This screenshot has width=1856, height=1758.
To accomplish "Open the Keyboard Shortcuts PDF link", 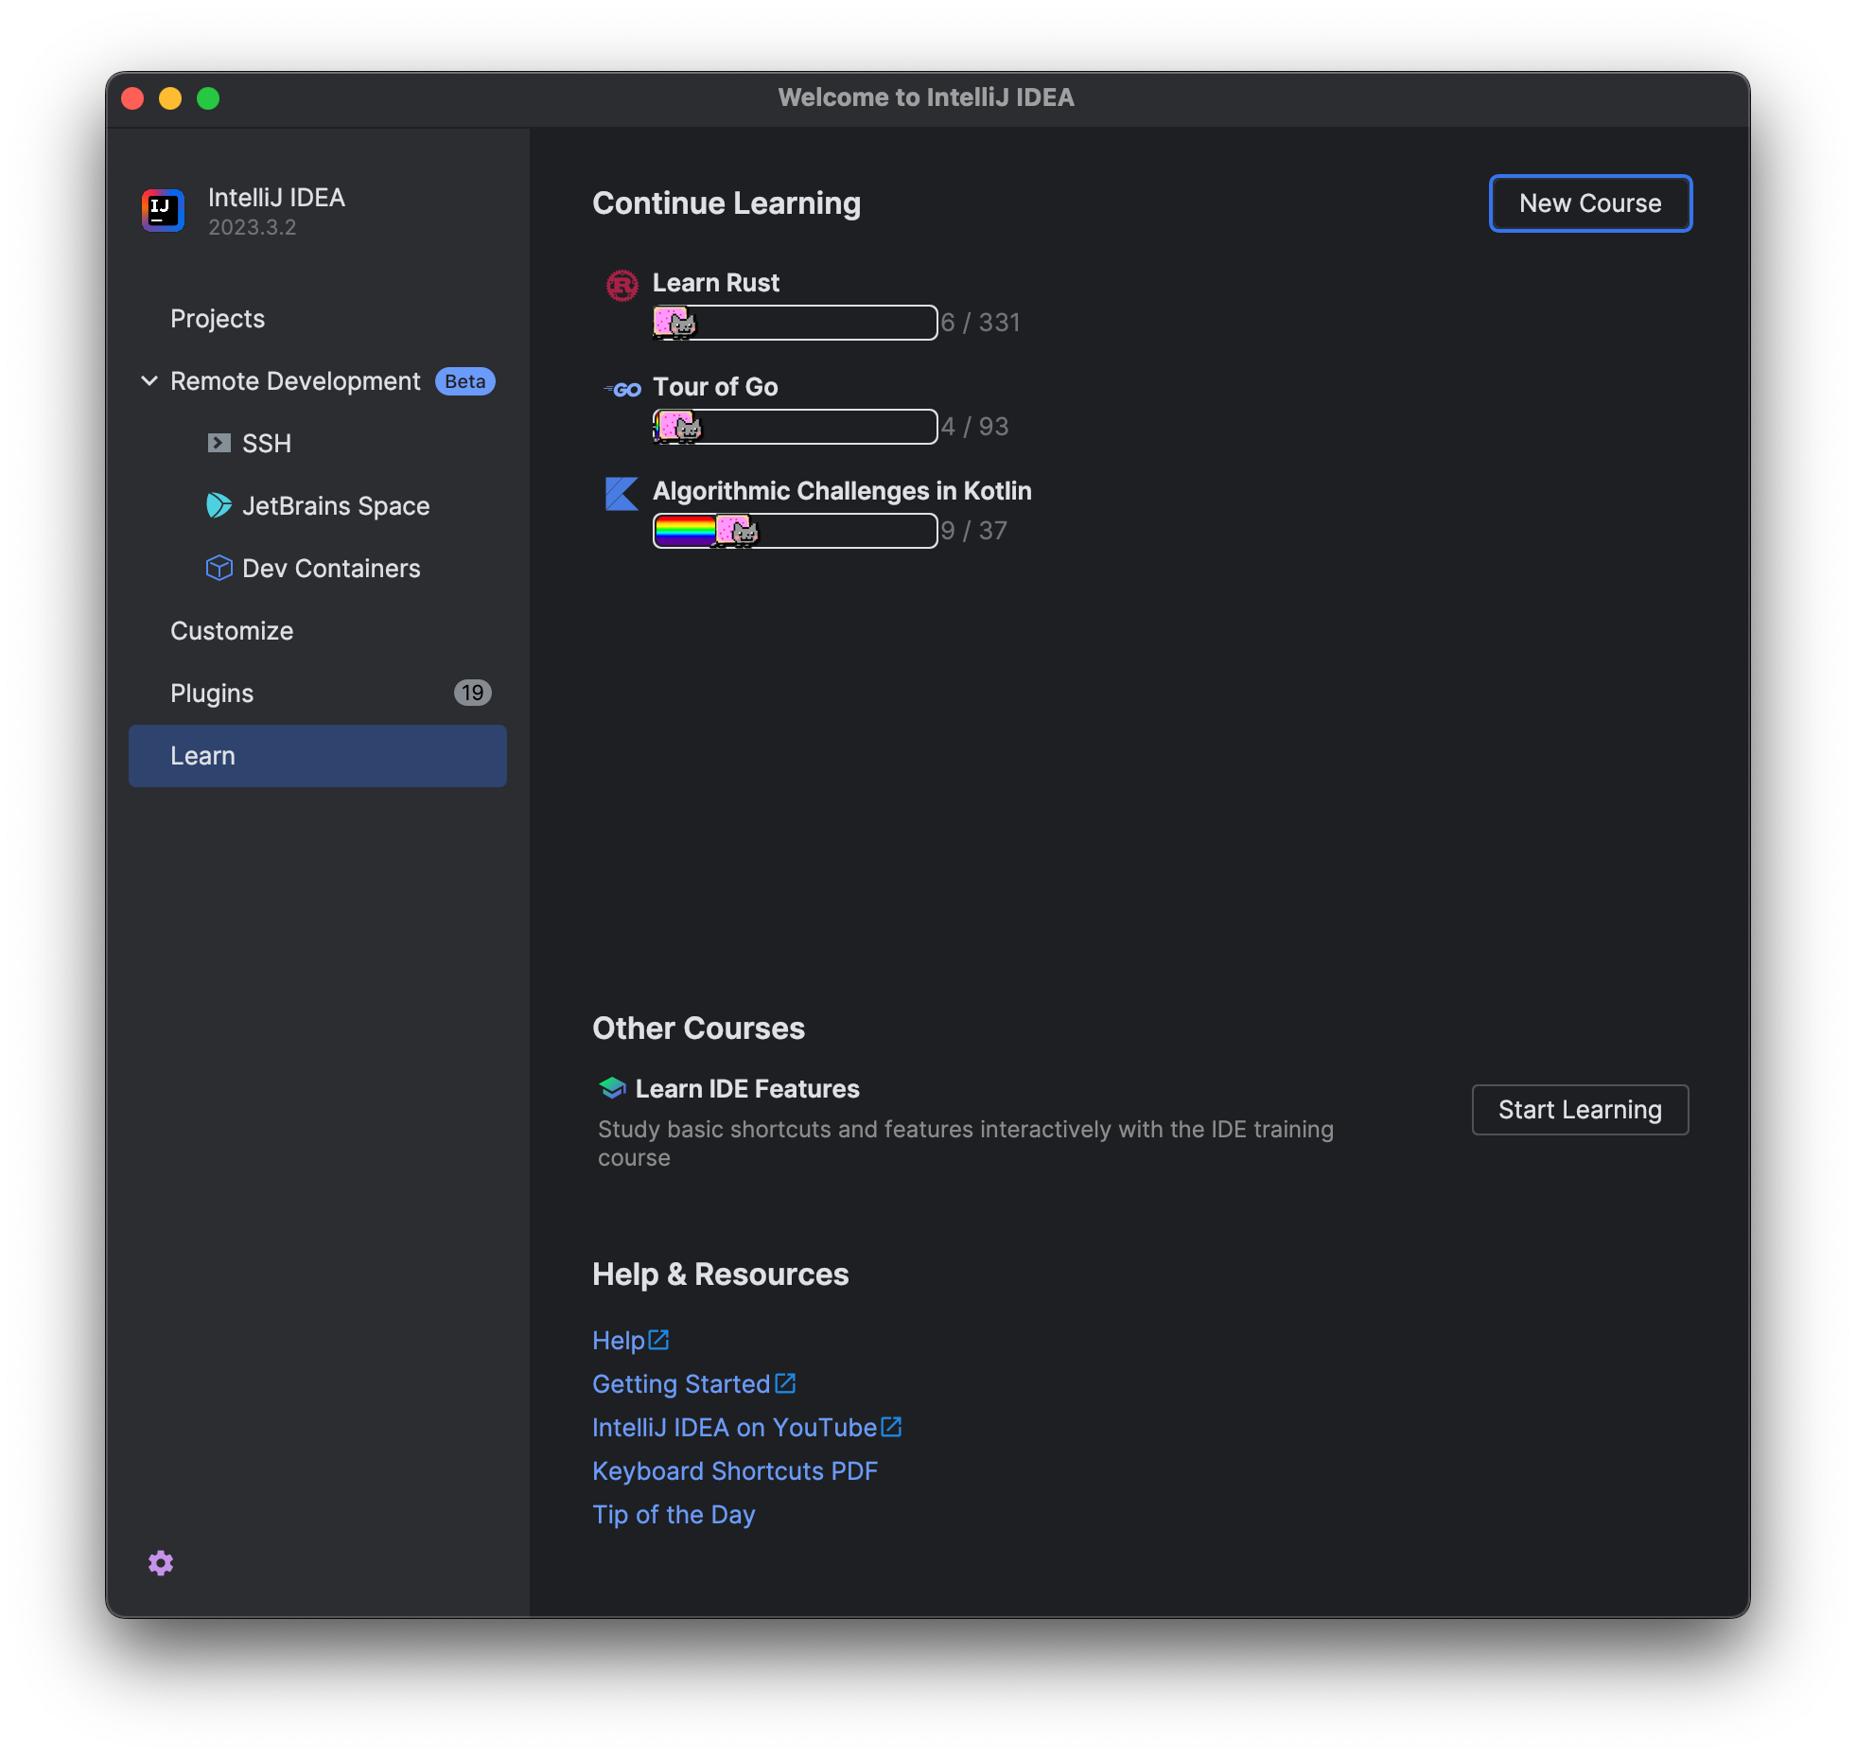I will (734, 1471).
